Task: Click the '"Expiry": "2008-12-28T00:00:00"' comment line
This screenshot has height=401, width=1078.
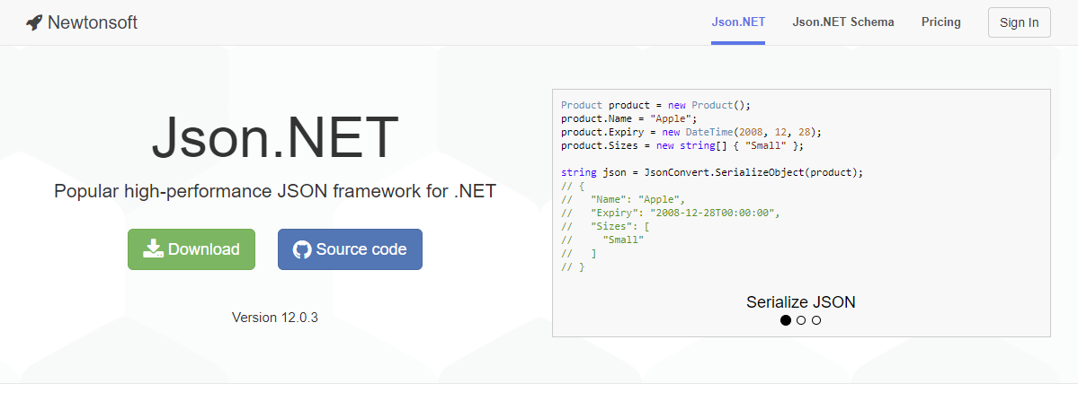Action: click(x=671, y=213)
